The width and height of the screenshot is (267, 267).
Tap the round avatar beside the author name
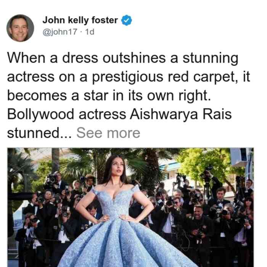(20, 28)
